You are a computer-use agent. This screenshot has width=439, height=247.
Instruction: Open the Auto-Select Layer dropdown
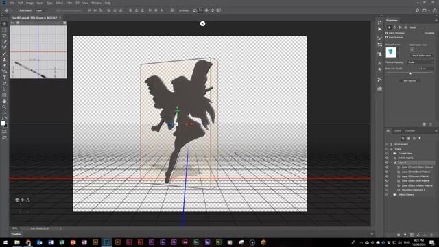(x=42, y=10)
